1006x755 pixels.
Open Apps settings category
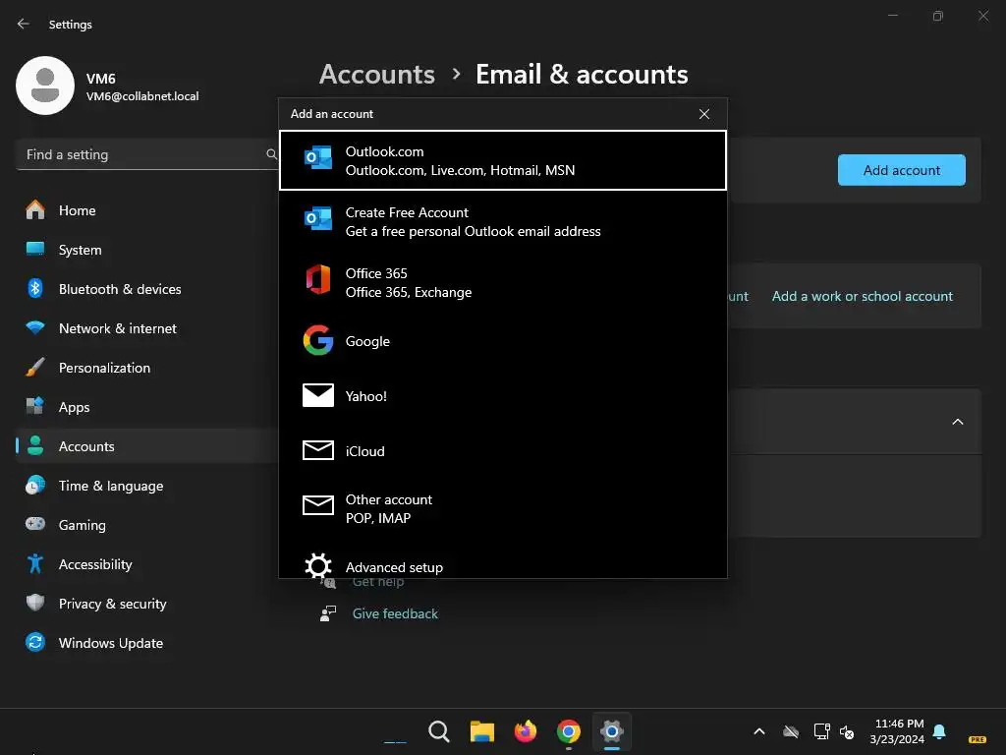click(x=147, y=407)
